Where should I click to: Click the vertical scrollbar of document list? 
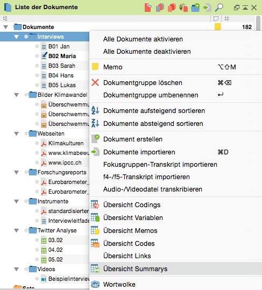click(258, 23)
